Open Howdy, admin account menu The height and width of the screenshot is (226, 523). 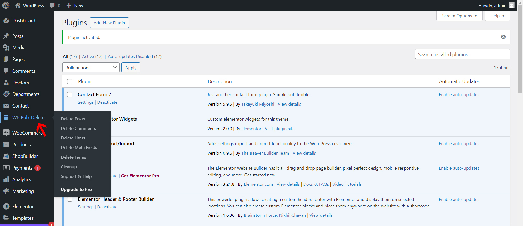tap(496, 5)
